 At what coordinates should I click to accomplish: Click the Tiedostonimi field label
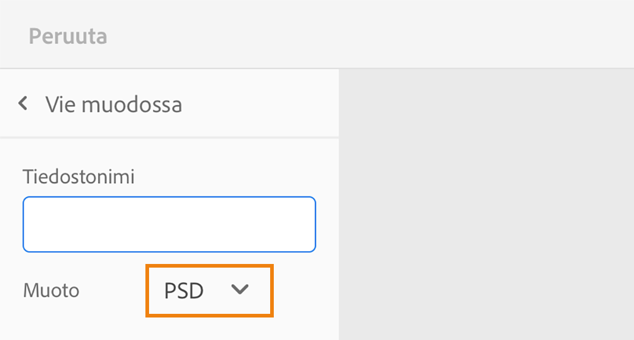tap(78, 177)
